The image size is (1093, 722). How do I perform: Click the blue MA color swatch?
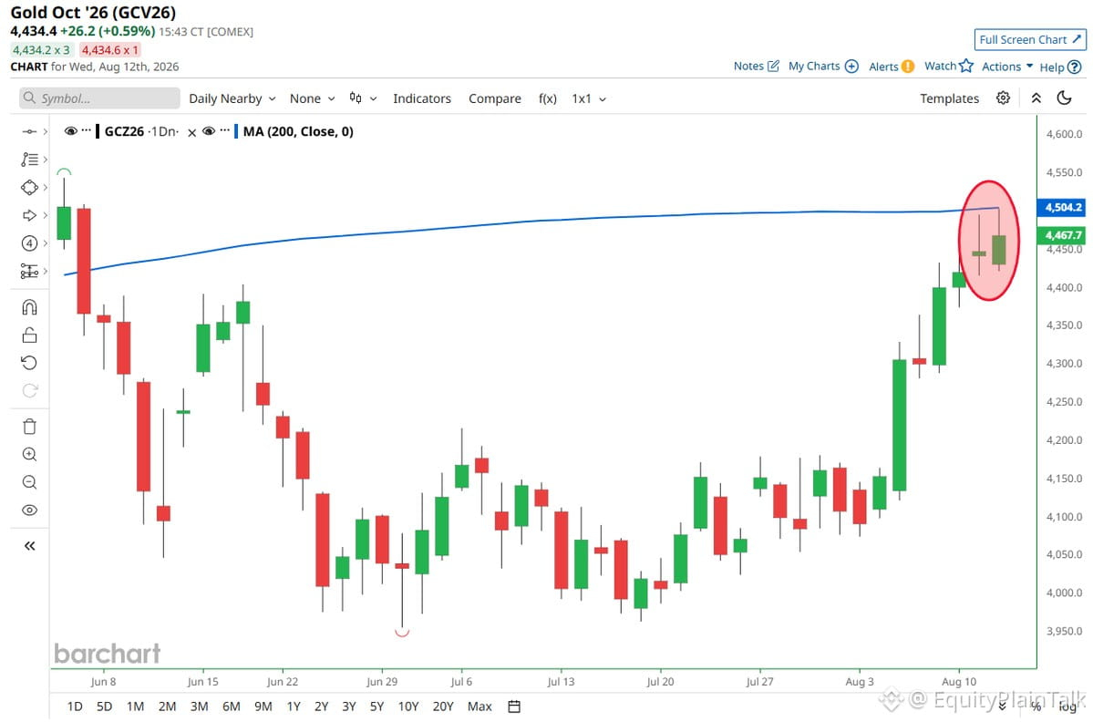click(236, 131)
